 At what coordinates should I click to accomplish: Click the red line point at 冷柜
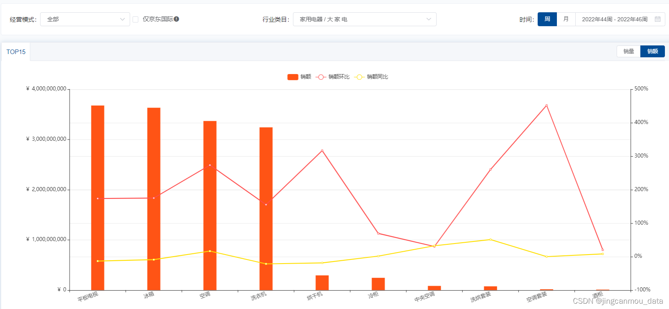point(378,233)
